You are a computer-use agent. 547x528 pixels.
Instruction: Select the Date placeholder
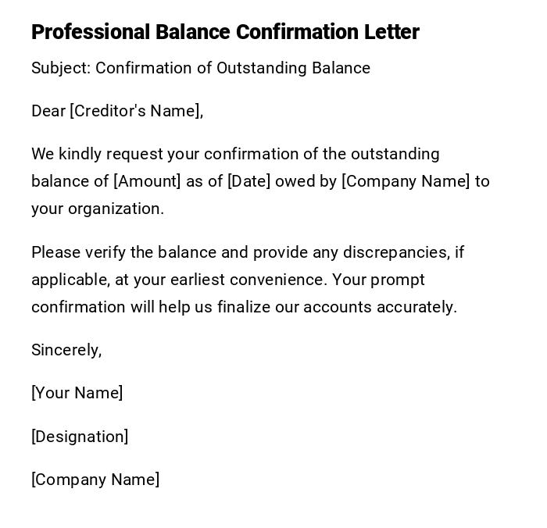coord(248,181)
